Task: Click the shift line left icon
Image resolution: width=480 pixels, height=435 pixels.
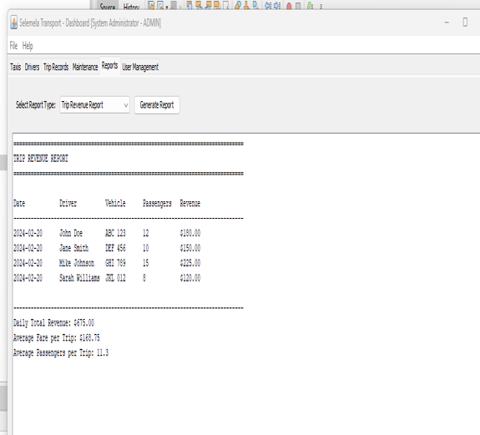Action: tap(268, 6)
